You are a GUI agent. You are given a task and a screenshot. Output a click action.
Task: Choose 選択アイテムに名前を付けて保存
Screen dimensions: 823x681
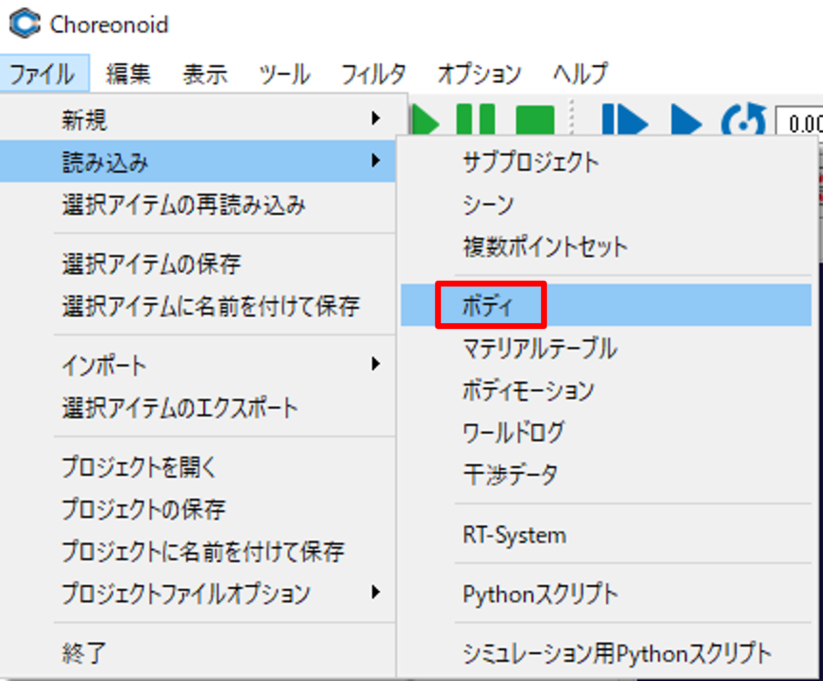point(198,306)
